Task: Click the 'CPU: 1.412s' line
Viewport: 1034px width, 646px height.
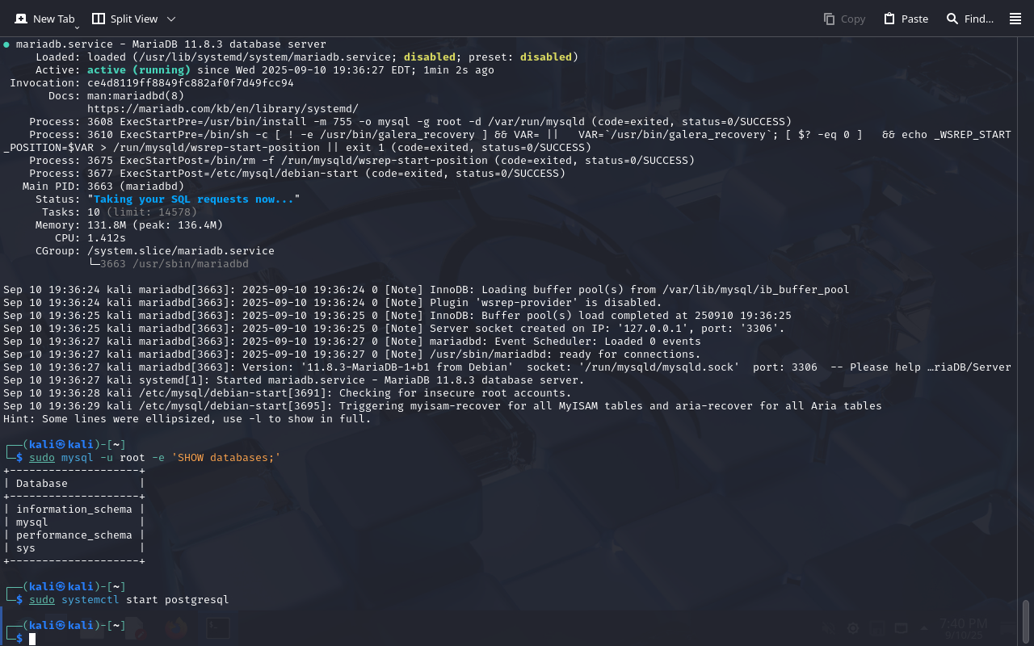Action: click(x=90, y=238)
